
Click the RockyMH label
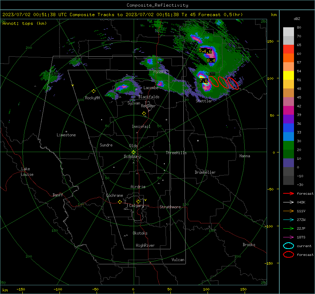click(92, 98)
